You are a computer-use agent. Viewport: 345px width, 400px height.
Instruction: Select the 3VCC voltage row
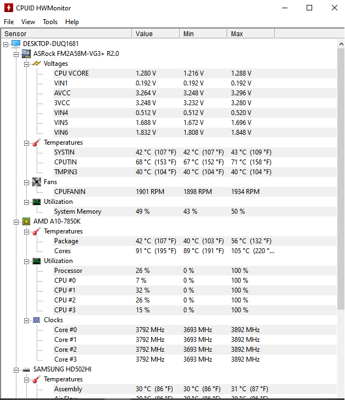(x=195, y=103)
